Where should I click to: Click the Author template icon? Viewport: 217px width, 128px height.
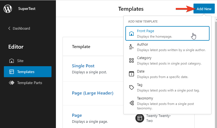click(x=131, y=47)
